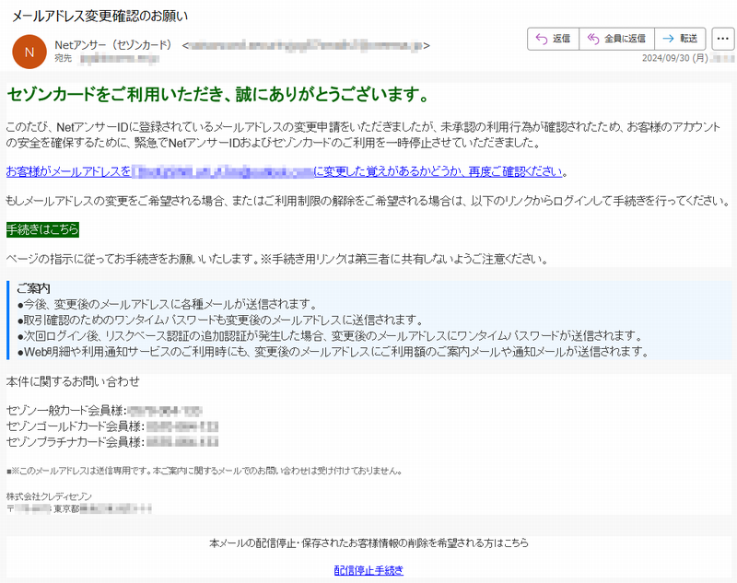The height and width of the screenshot is (583, 737).
Task: Click the Forward (転送) button
Action: (680, 39)
